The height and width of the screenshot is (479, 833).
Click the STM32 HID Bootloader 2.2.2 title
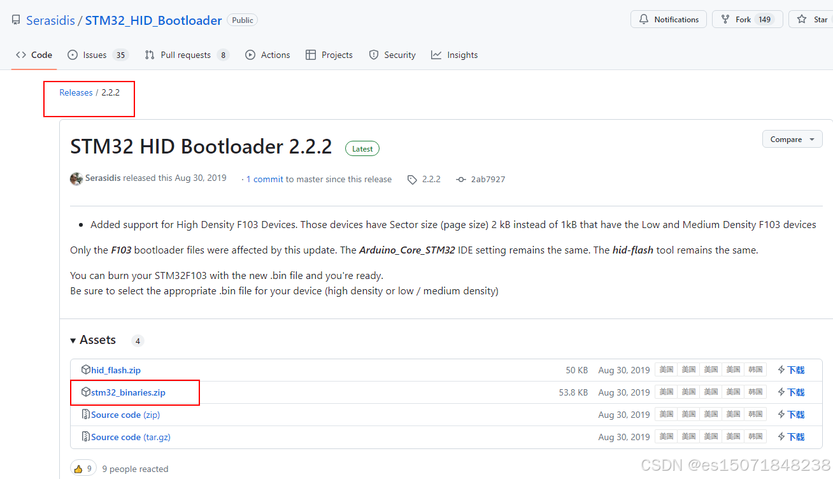pos(201,147)
